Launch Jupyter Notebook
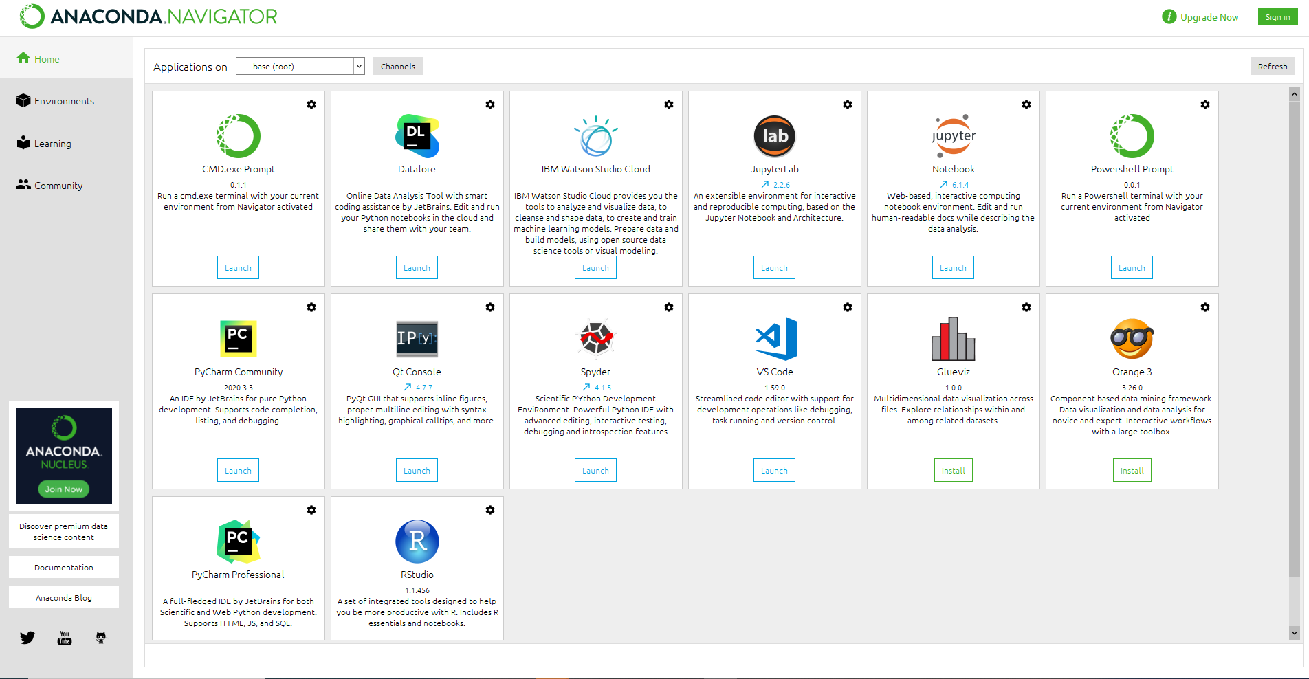 (x=954, y=267)
